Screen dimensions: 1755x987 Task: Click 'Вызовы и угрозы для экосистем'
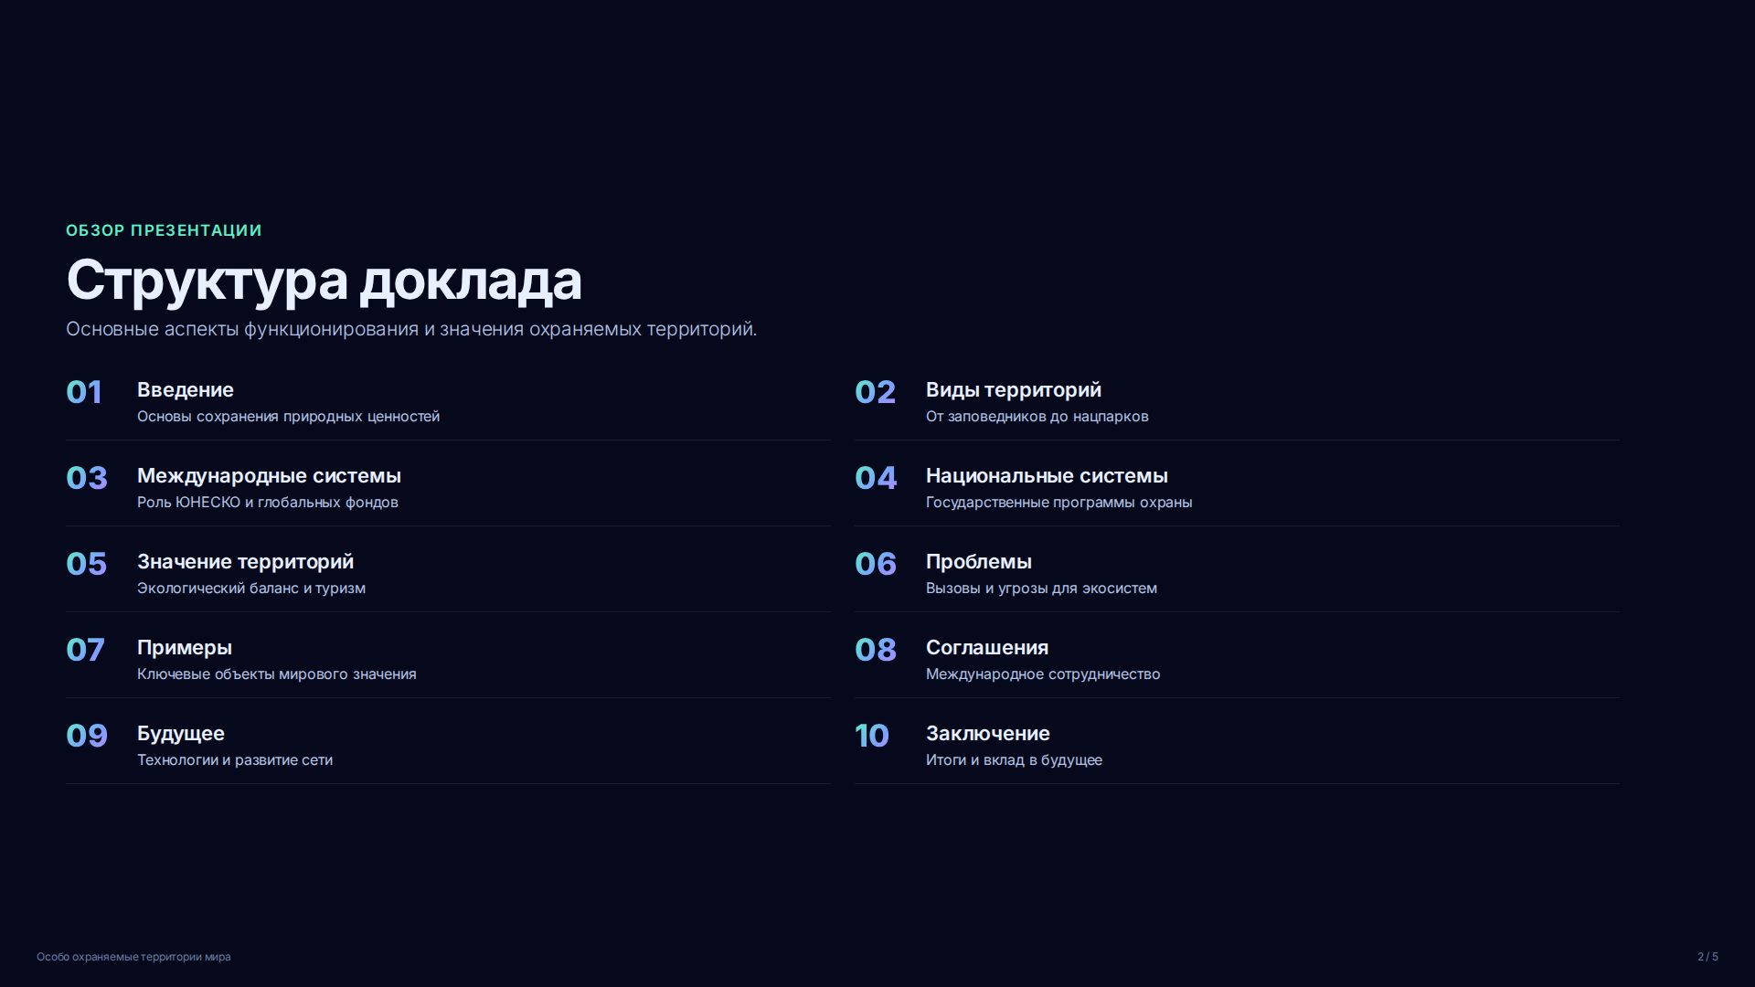tap(1042, 589)
